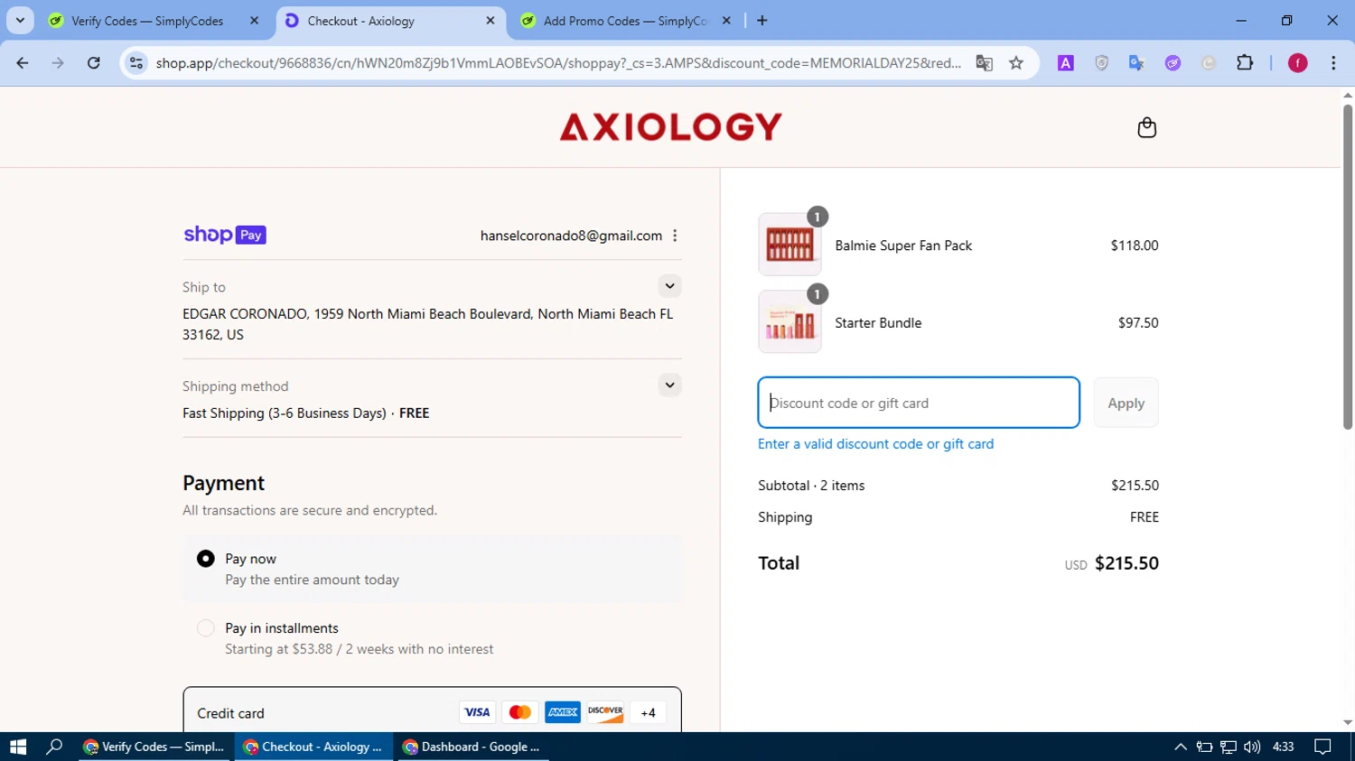Click the Discover card icon
The image size is (1355, 761).
[x=605, y=712]
